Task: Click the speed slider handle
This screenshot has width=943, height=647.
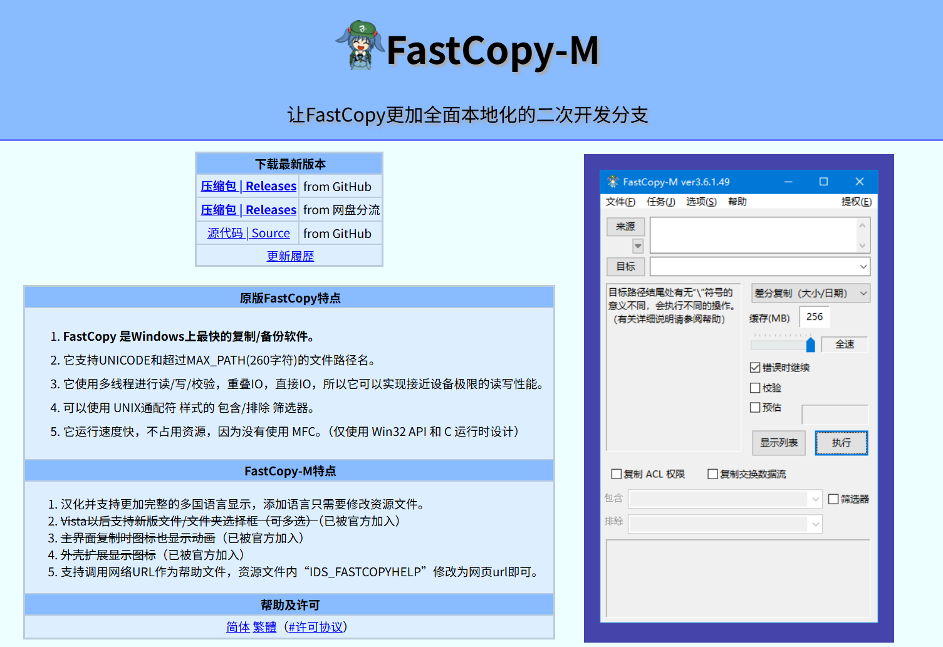Action: tap(810, 344)
